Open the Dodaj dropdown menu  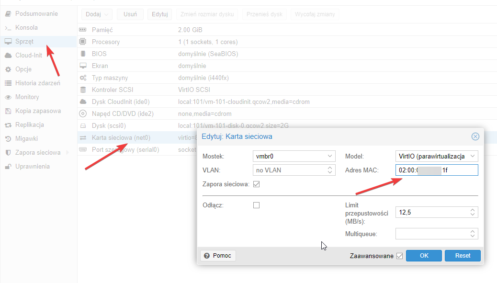tap(97, 14)
